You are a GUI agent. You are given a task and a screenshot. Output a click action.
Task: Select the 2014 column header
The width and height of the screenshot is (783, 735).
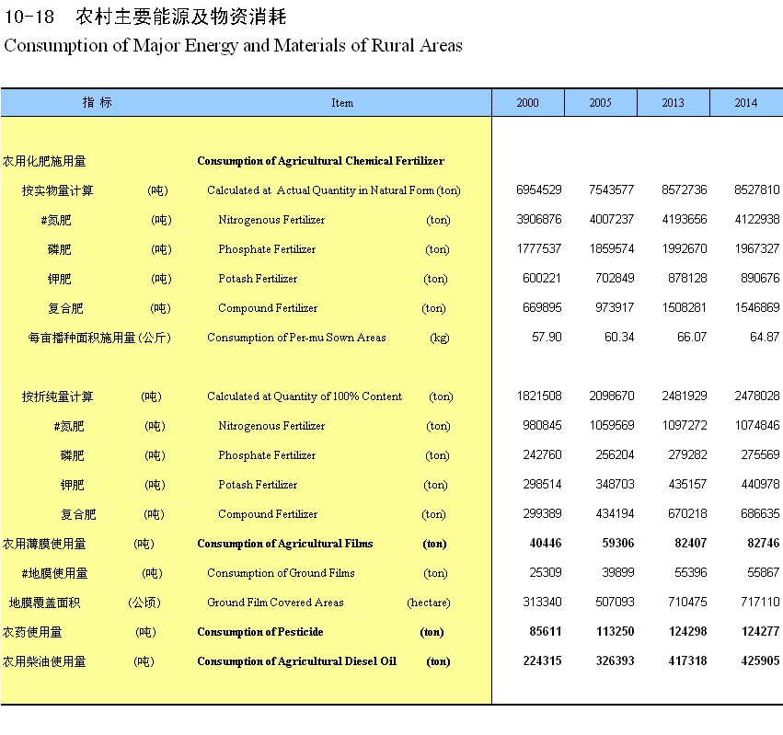point(745,103)
